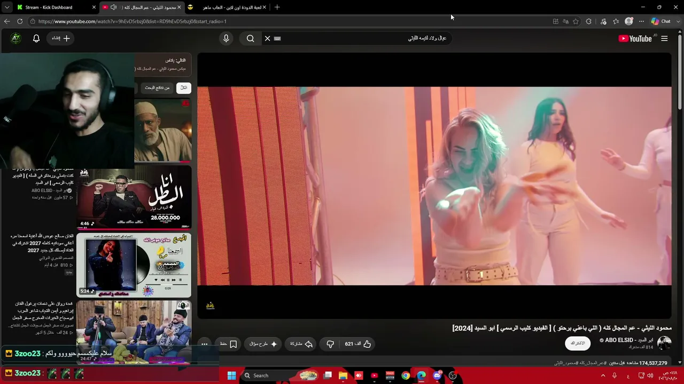
Task: Save the video with the bookmark button
Action: [229, 344]
